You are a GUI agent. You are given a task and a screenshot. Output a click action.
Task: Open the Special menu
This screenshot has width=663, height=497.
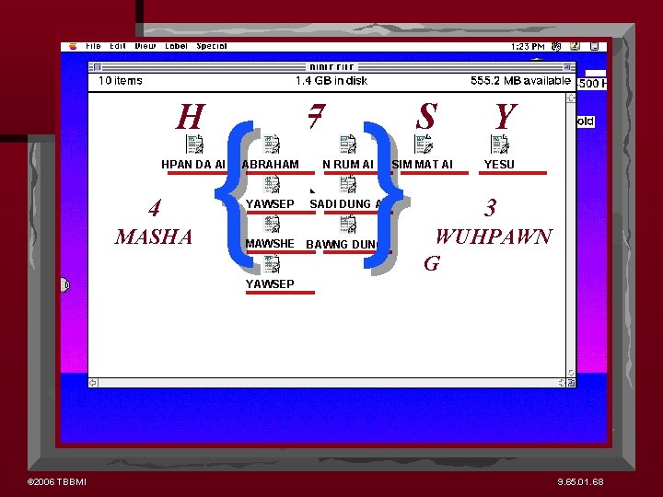coord(212,46)
